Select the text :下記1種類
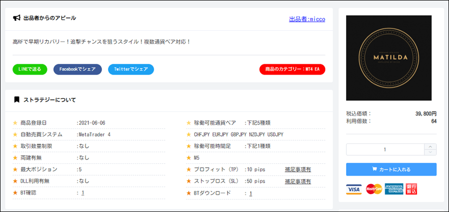Viewport: 449px width, 212px height. (x=257, y=146)
